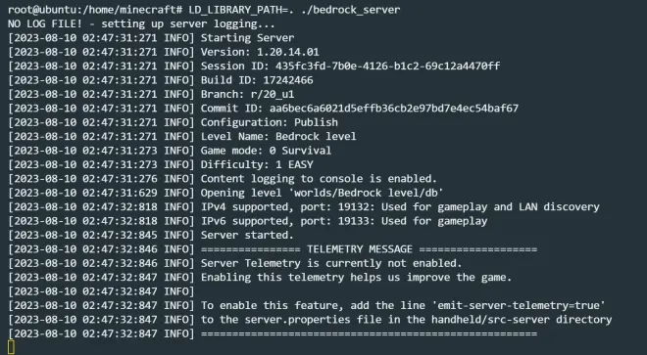Click the 'Difficulty: 1 EASY' line
647x355 pixels.
click(x=257, y=164)
